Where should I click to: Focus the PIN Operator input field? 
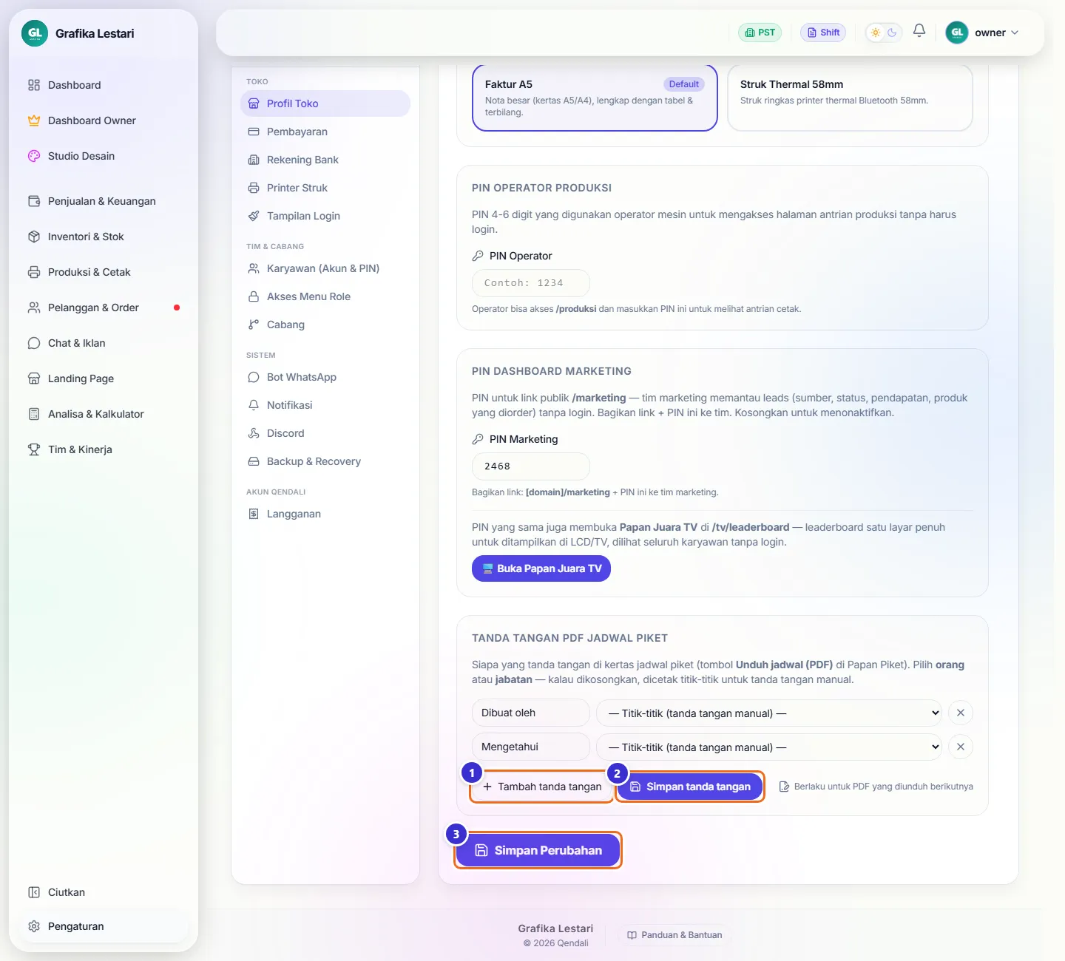pos(531,283)
